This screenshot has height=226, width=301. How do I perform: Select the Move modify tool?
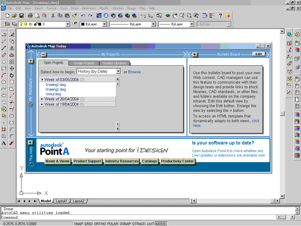click(x=12, y=68)
